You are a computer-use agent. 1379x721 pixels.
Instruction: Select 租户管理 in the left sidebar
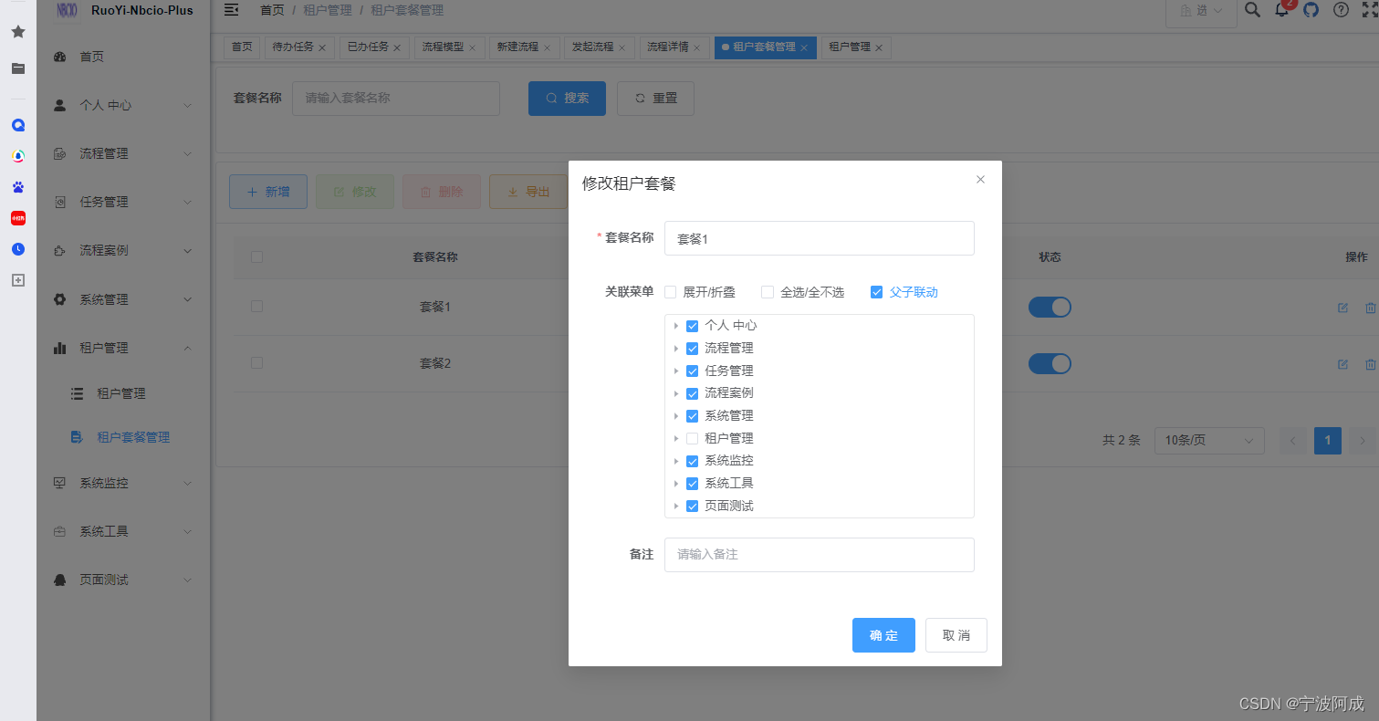tap(123, 393)
